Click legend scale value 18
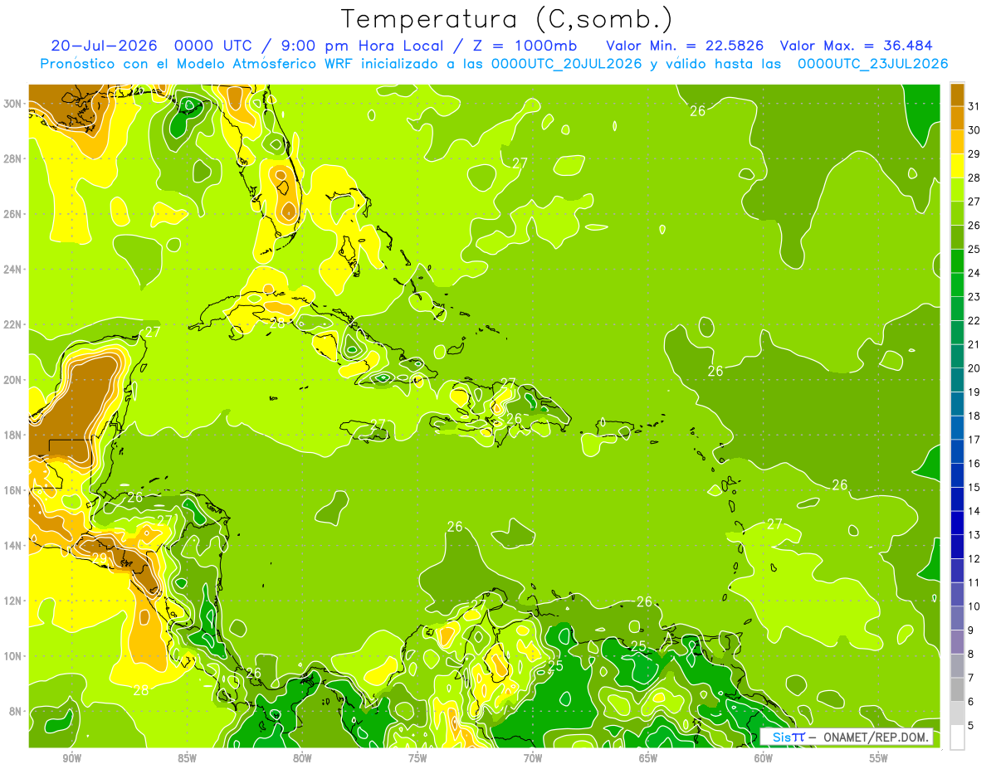Screen dimensions: 996x769 pyautogui.click(x=974, y=416)
